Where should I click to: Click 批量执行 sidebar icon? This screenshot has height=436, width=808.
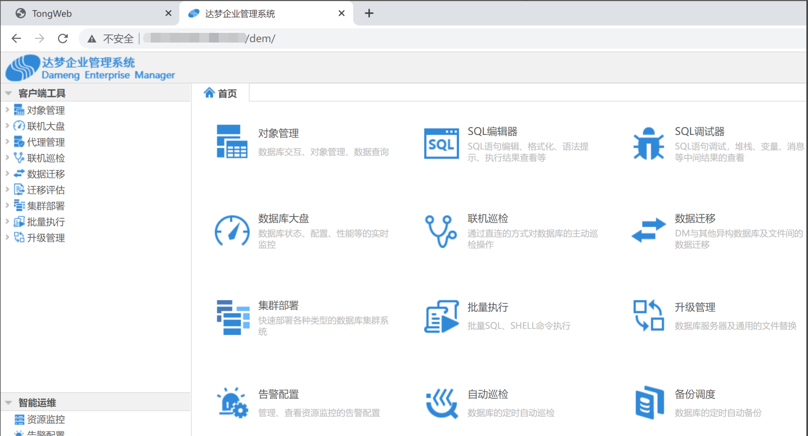(19, 222)
